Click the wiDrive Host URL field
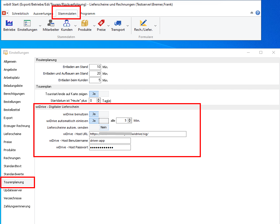This screenshot has width=280, height=224. click(x=137, y=134)
